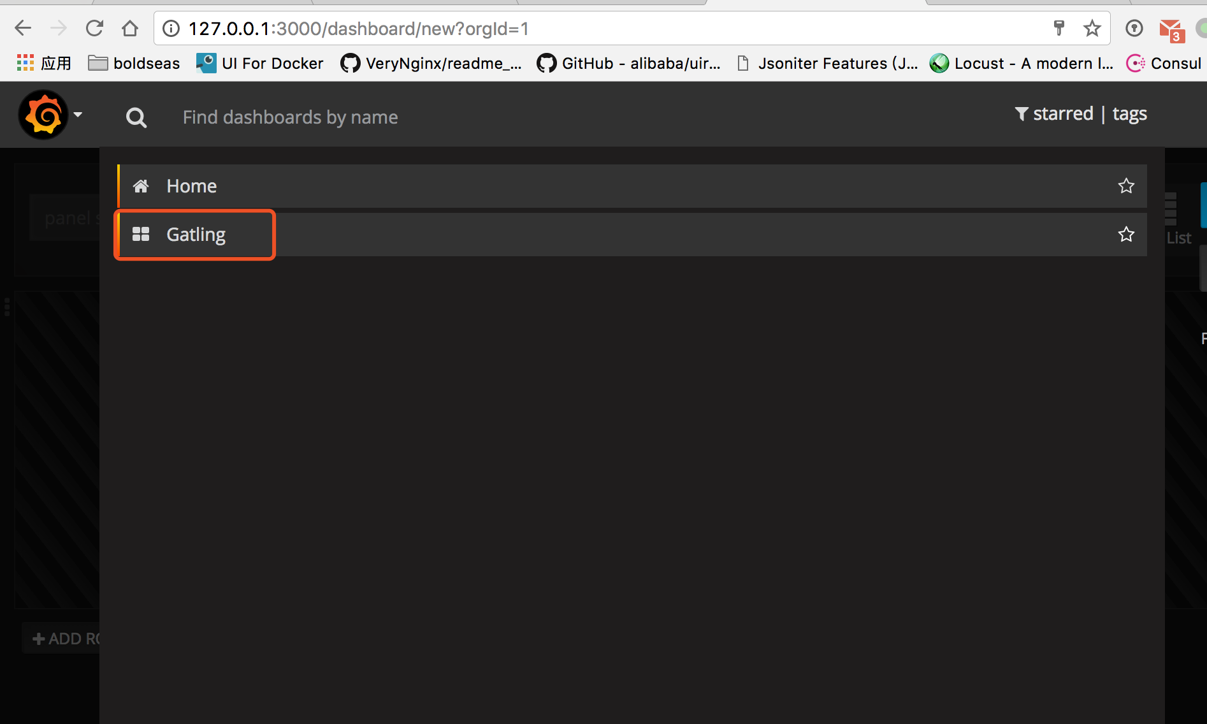The width and height of the screenshot is (1207, 724).
Task: Open the browser home page
Action: click(x=130, y=28)
